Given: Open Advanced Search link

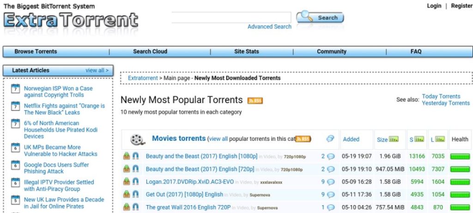Looking at the screenshot, I should click(x=269, y=27).
